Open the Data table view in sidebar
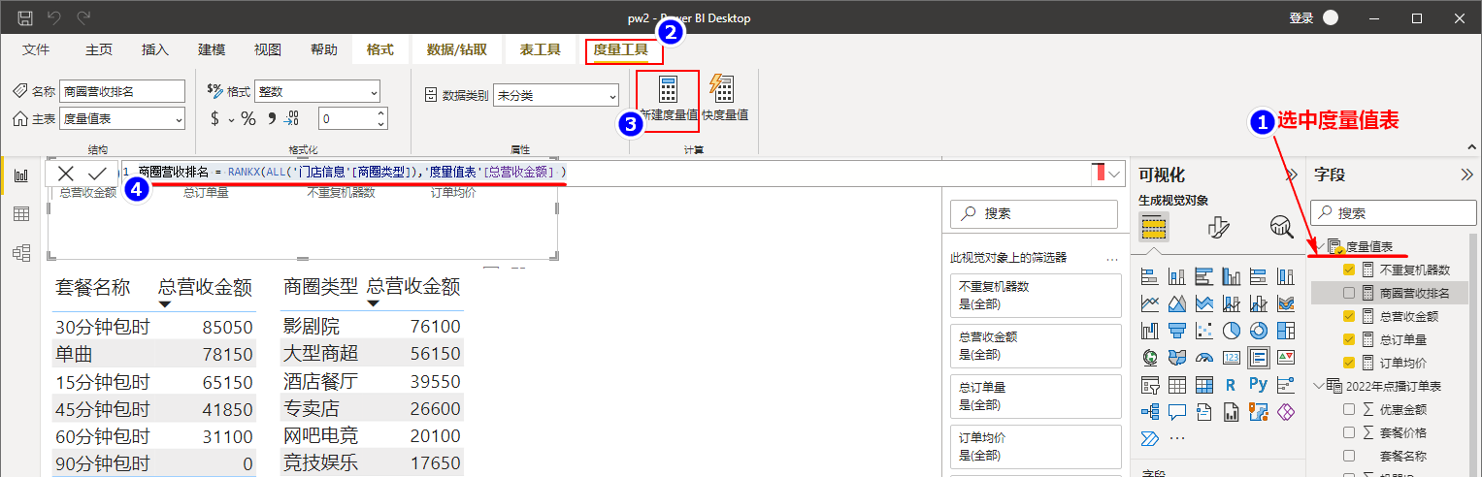Screen dimensions: 1482x477 20,214
